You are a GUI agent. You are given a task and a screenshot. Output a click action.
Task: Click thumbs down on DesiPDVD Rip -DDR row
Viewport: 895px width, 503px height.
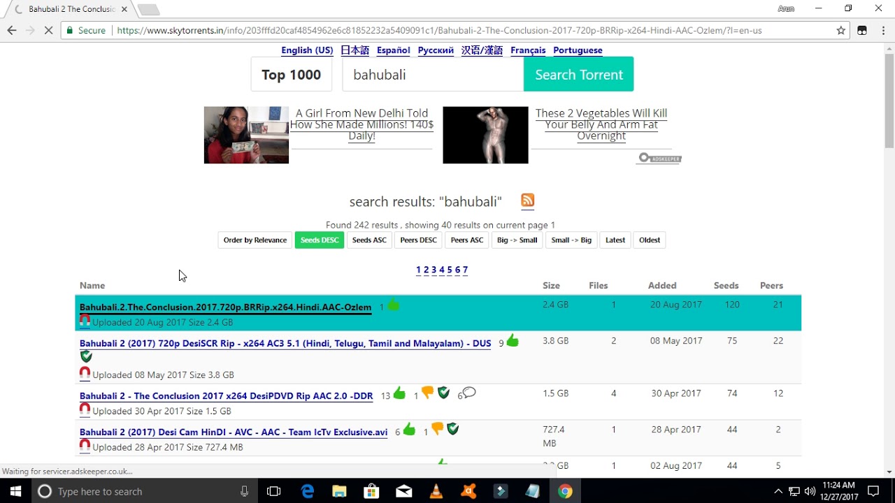pos(427,393)
